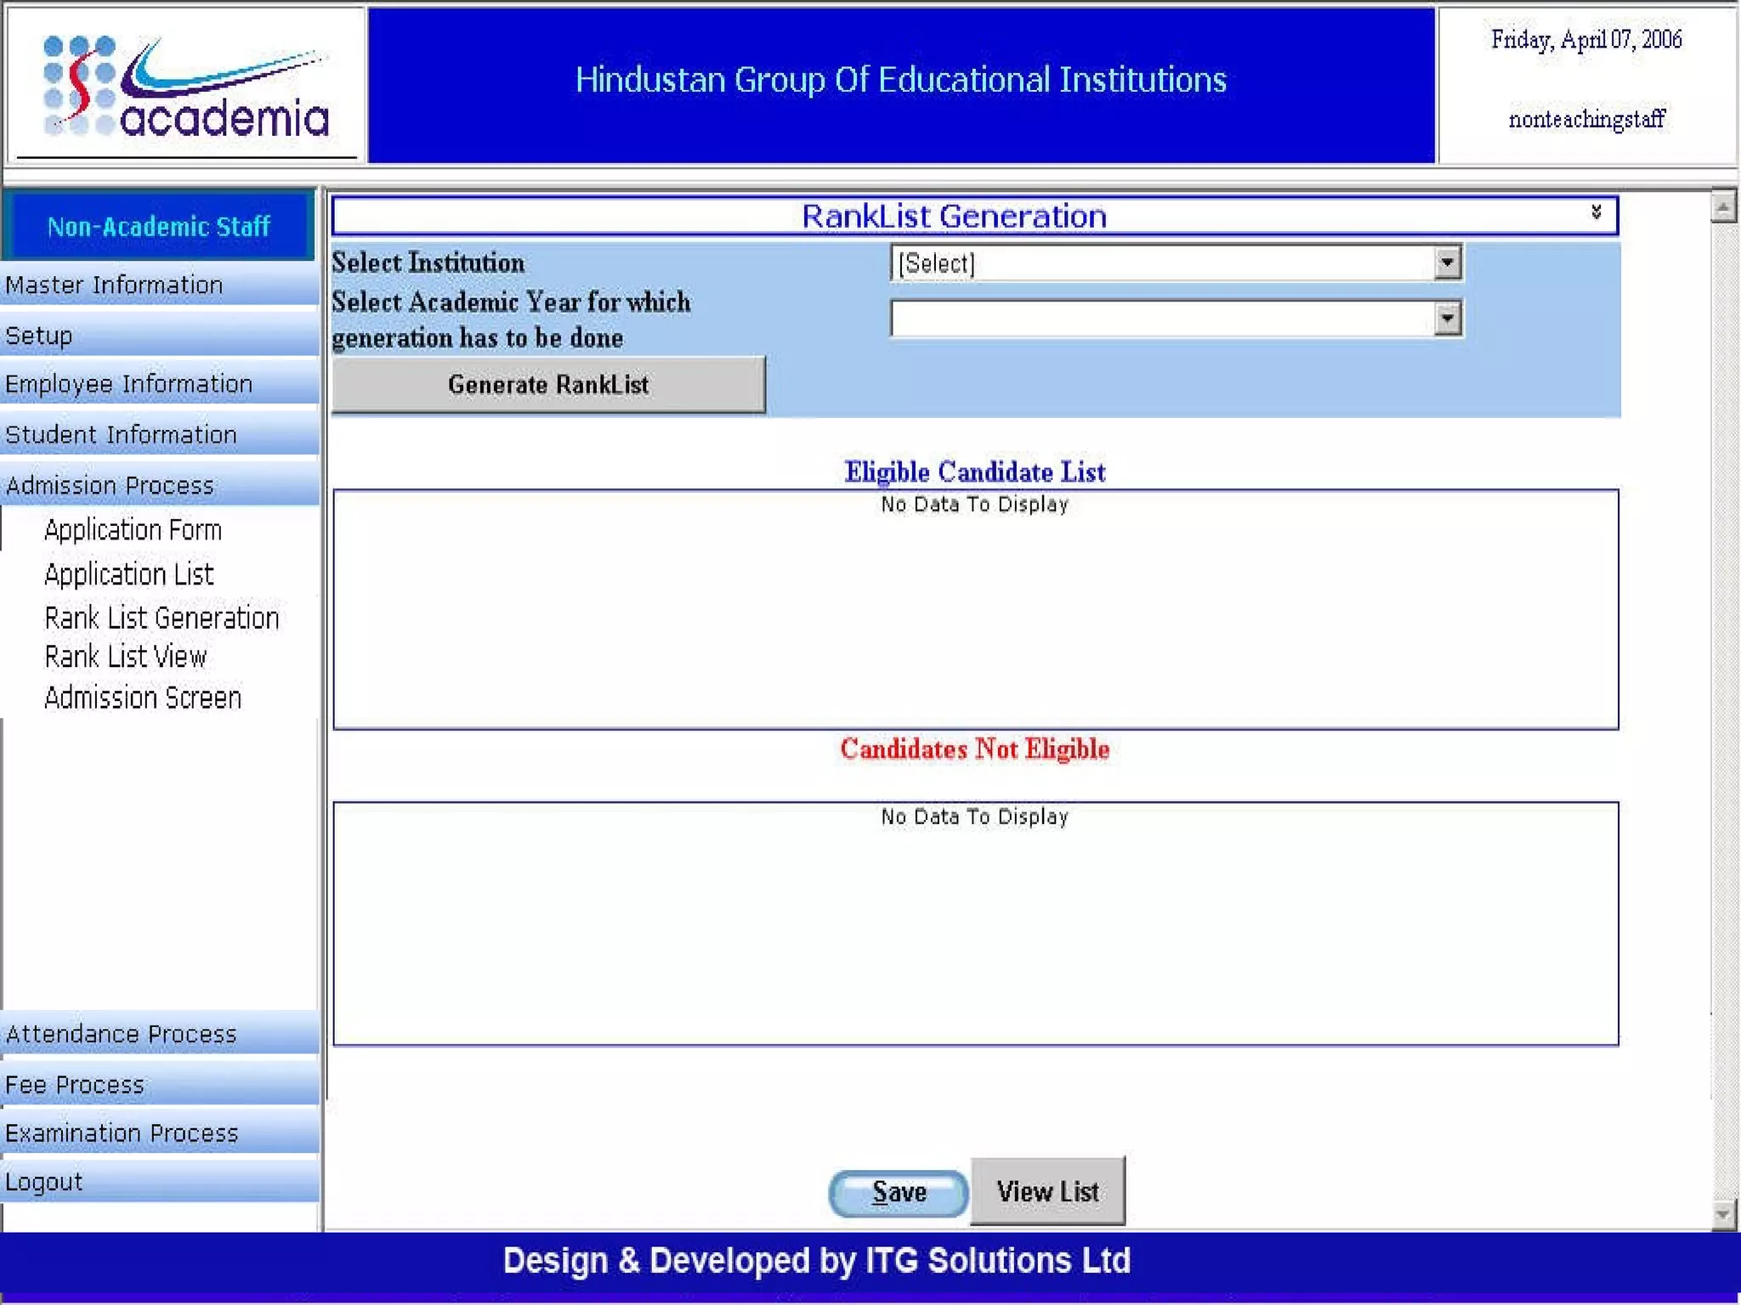Click the View List button
Screen dimensions: 1741x1305
(1046, 1191)
